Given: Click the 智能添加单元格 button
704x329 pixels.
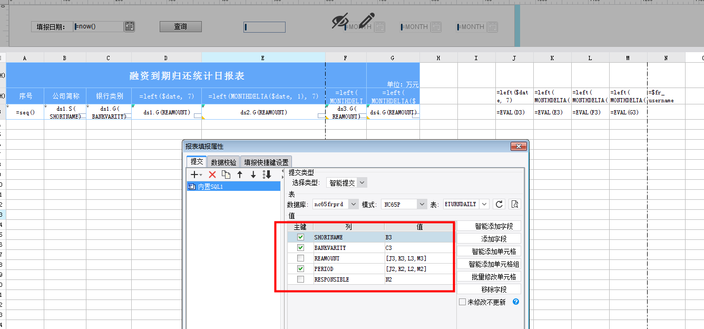Looking at the screenshot, I should tap(488, 251).
